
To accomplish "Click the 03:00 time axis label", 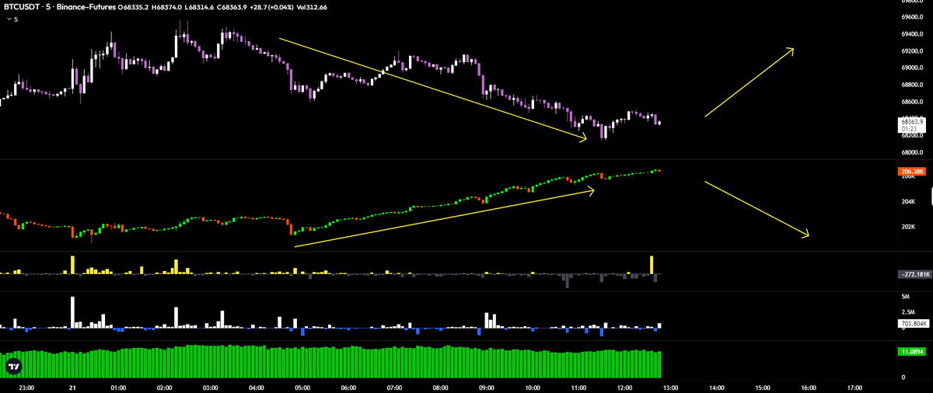I will (210, 386).
